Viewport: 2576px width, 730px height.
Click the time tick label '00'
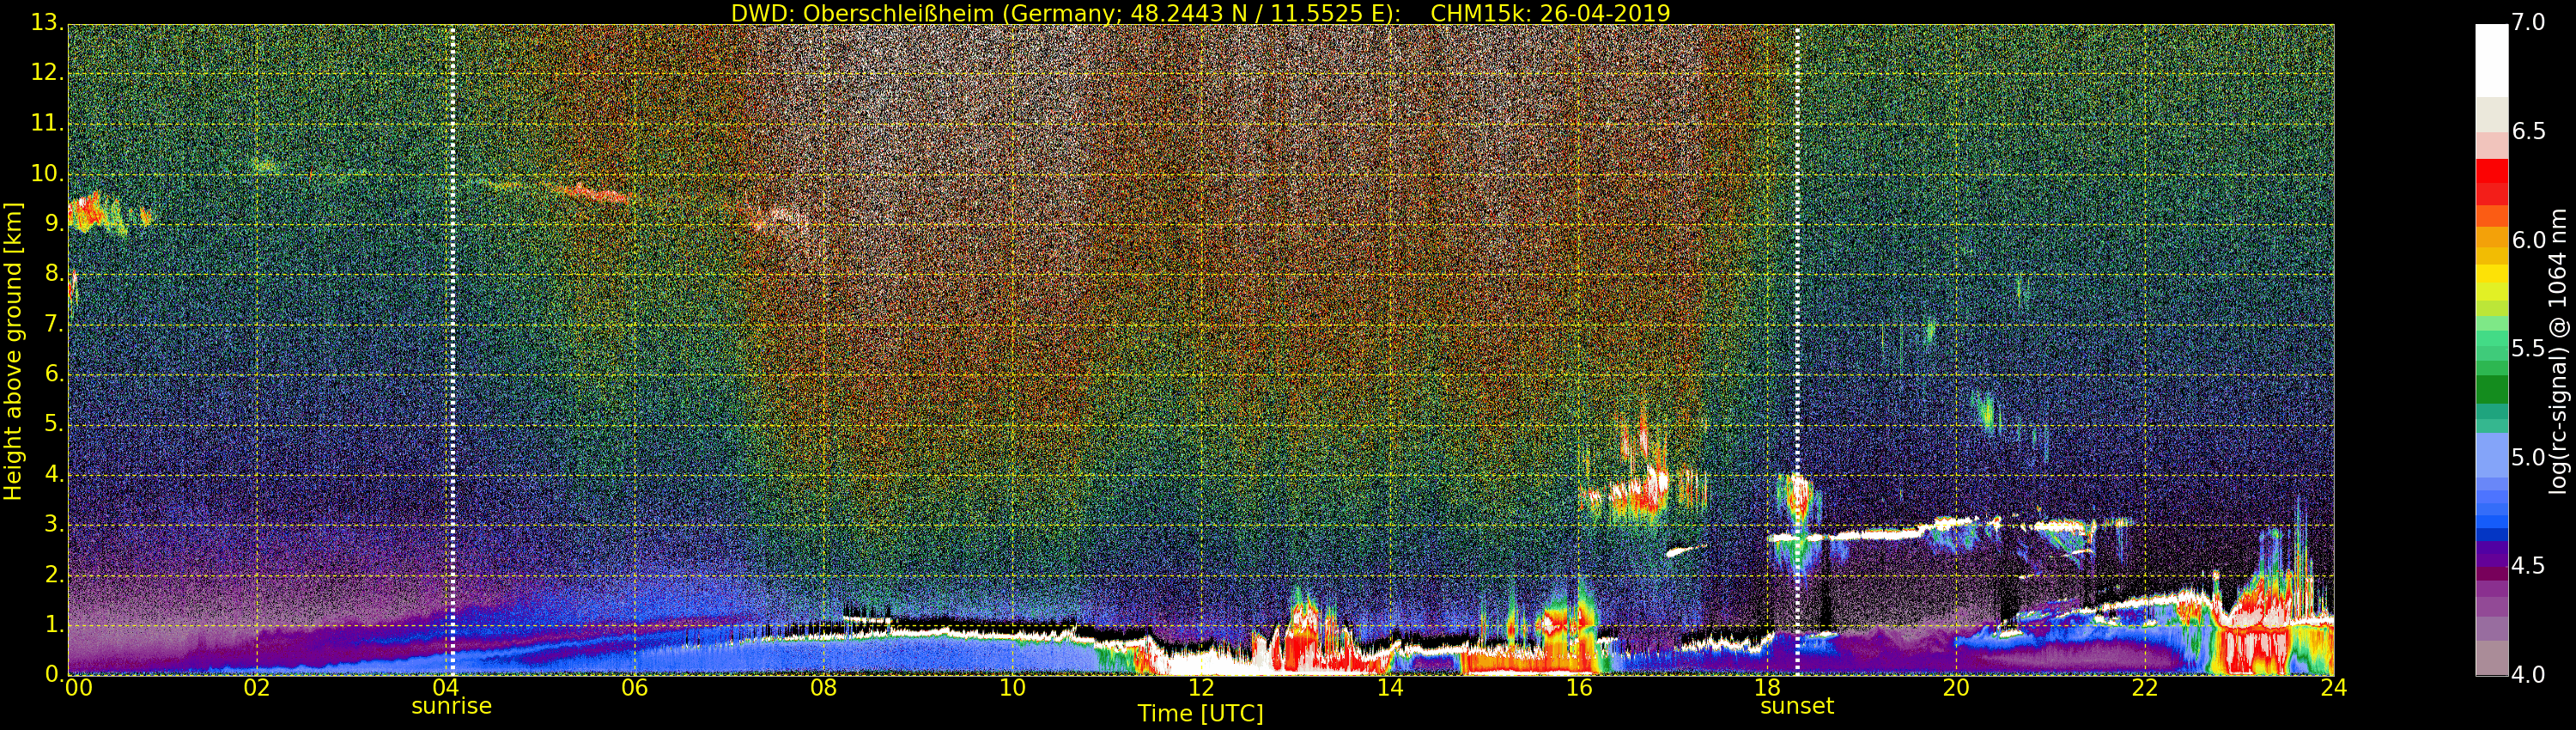point(79,688)
